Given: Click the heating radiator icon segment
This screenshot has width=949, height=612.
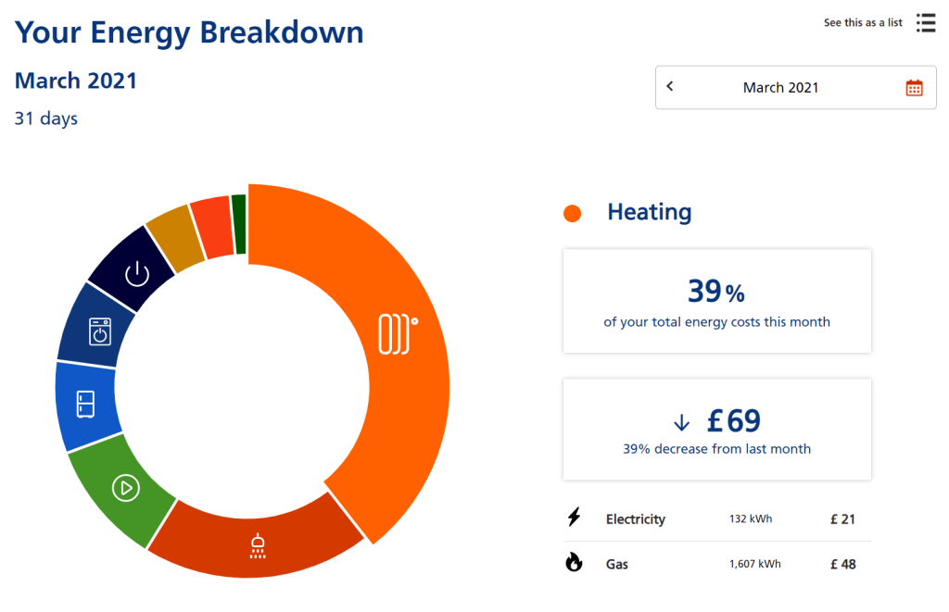Looking at the screenshot, I should 398,334.
